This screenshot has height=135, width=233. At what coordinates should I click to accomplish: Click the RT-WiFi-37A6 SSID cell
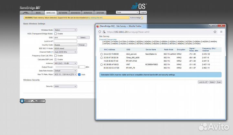coord(131,61)
